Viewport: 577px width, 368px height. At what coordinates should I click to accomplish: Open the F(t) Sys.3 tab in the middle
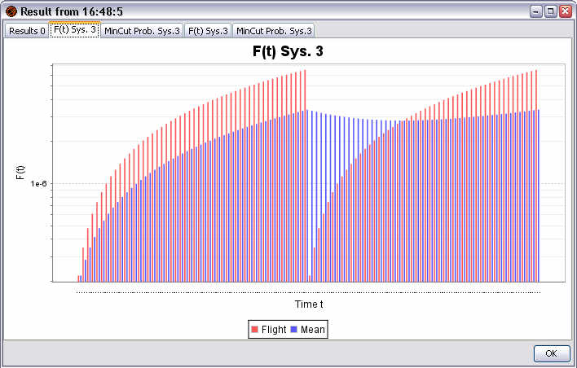[x=208, y=31]
